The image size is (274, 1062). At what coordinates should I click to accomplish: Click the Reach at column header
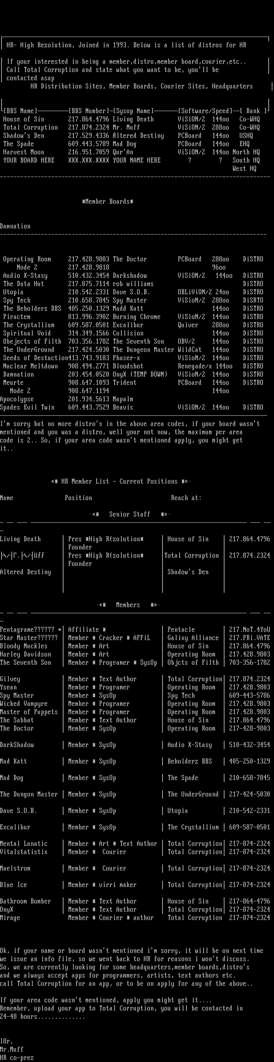[186, 498]
